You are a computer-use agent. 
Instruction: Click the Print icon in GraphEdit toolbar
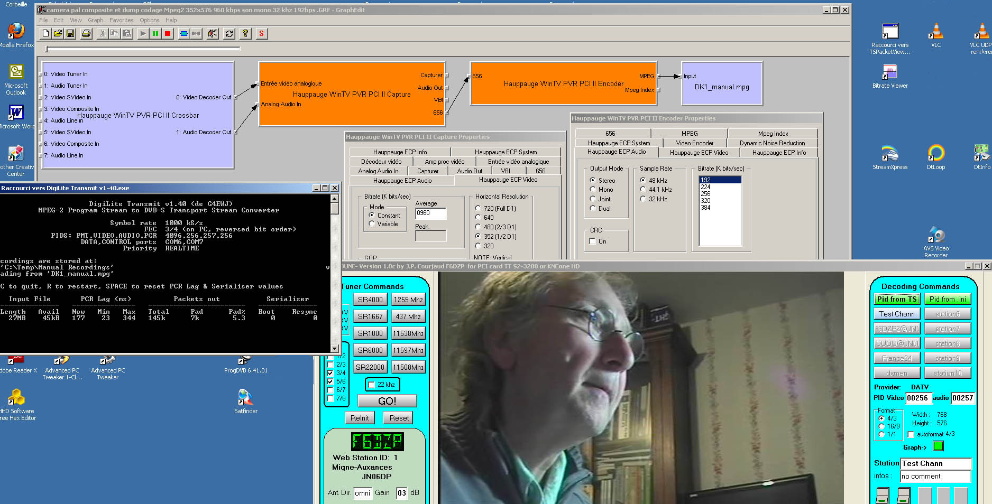[86, 33]
